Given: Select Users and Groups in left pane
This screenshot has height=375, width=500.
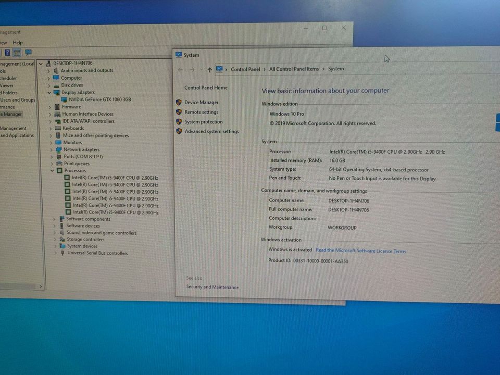Looking at the screenshot, I should point(18,100).
